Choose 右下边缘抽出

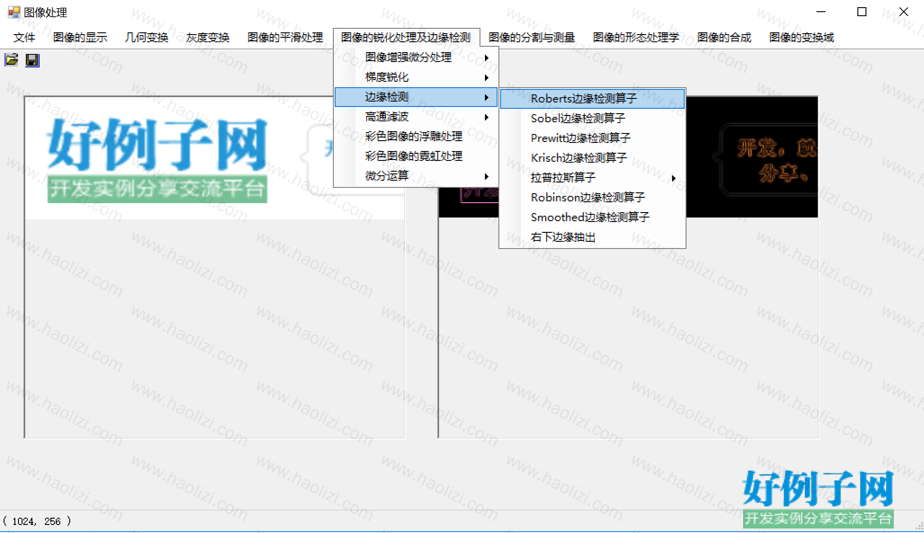click(592, 237)
